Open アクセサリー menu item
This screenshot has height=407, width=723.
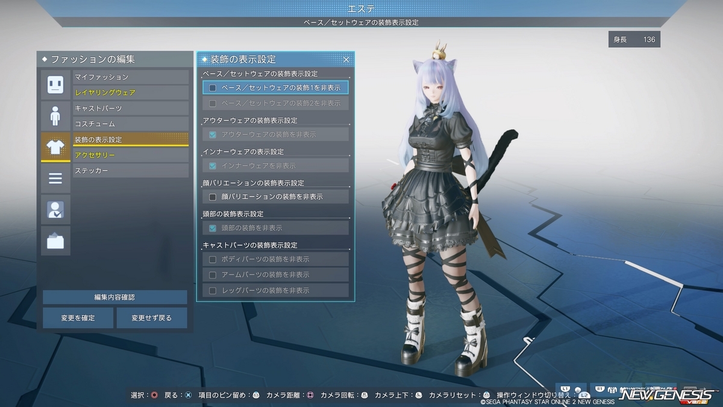[x=131, y=156]
